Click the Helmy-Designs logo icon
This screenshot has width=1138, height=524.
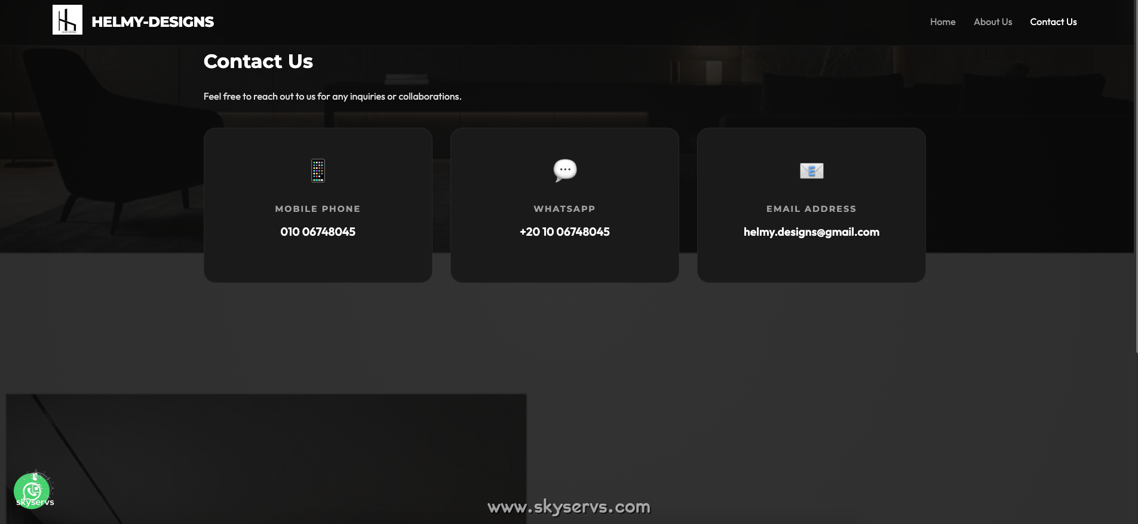(68, 20)
